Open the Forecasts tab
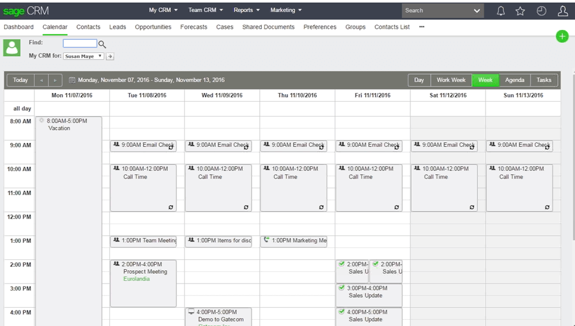575x326 pixels. [194, 27]
